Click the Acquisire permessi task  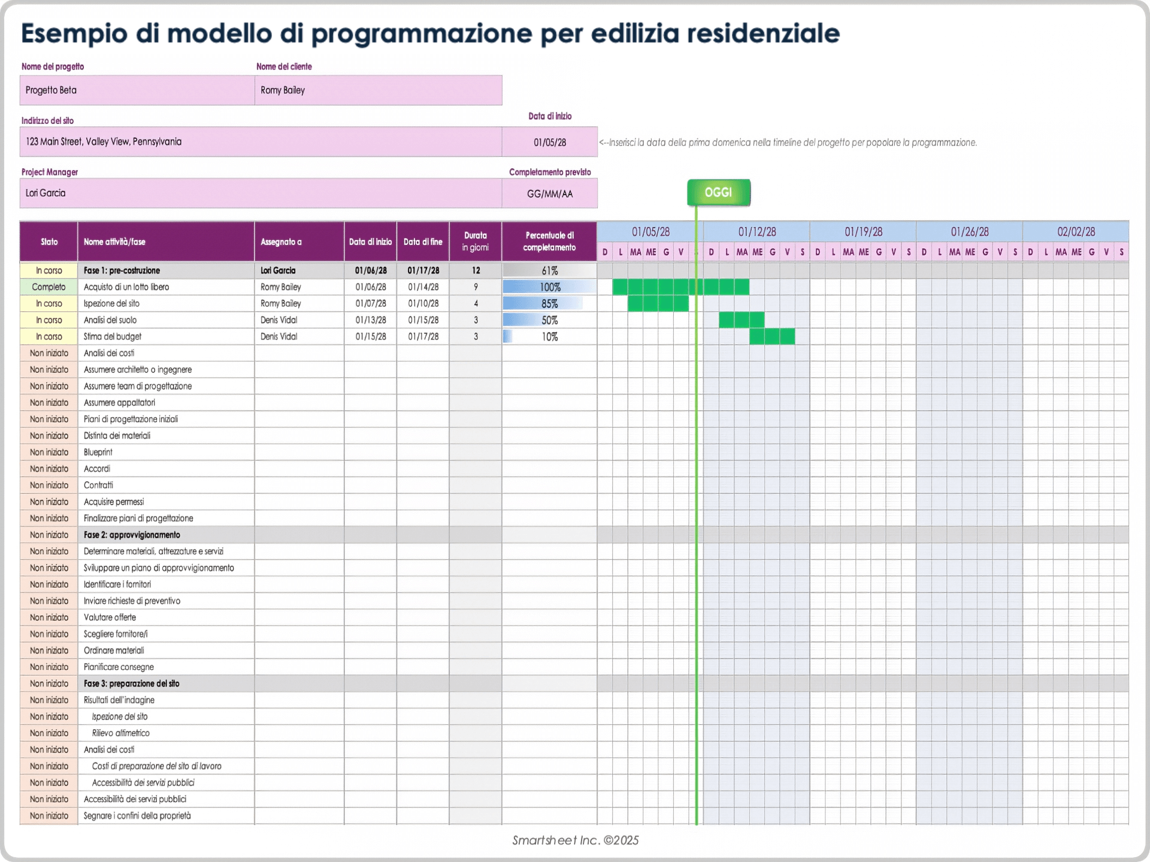(114, 502)
